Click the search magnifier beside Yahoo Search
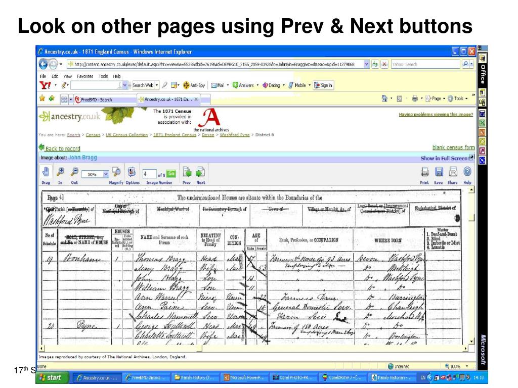Viewport: 518px width, 388px height. 465,64
